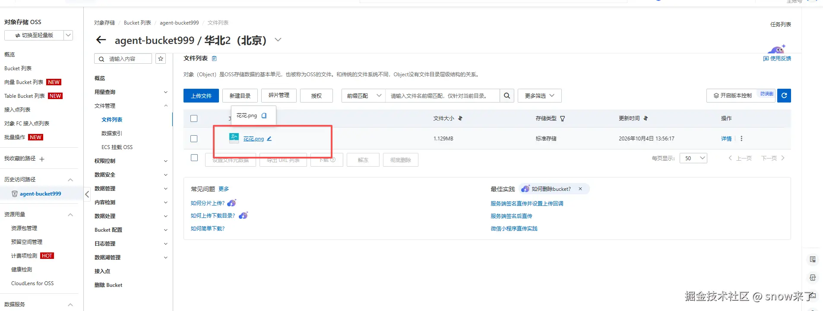Click the 新建目录 button

(240, 96)
